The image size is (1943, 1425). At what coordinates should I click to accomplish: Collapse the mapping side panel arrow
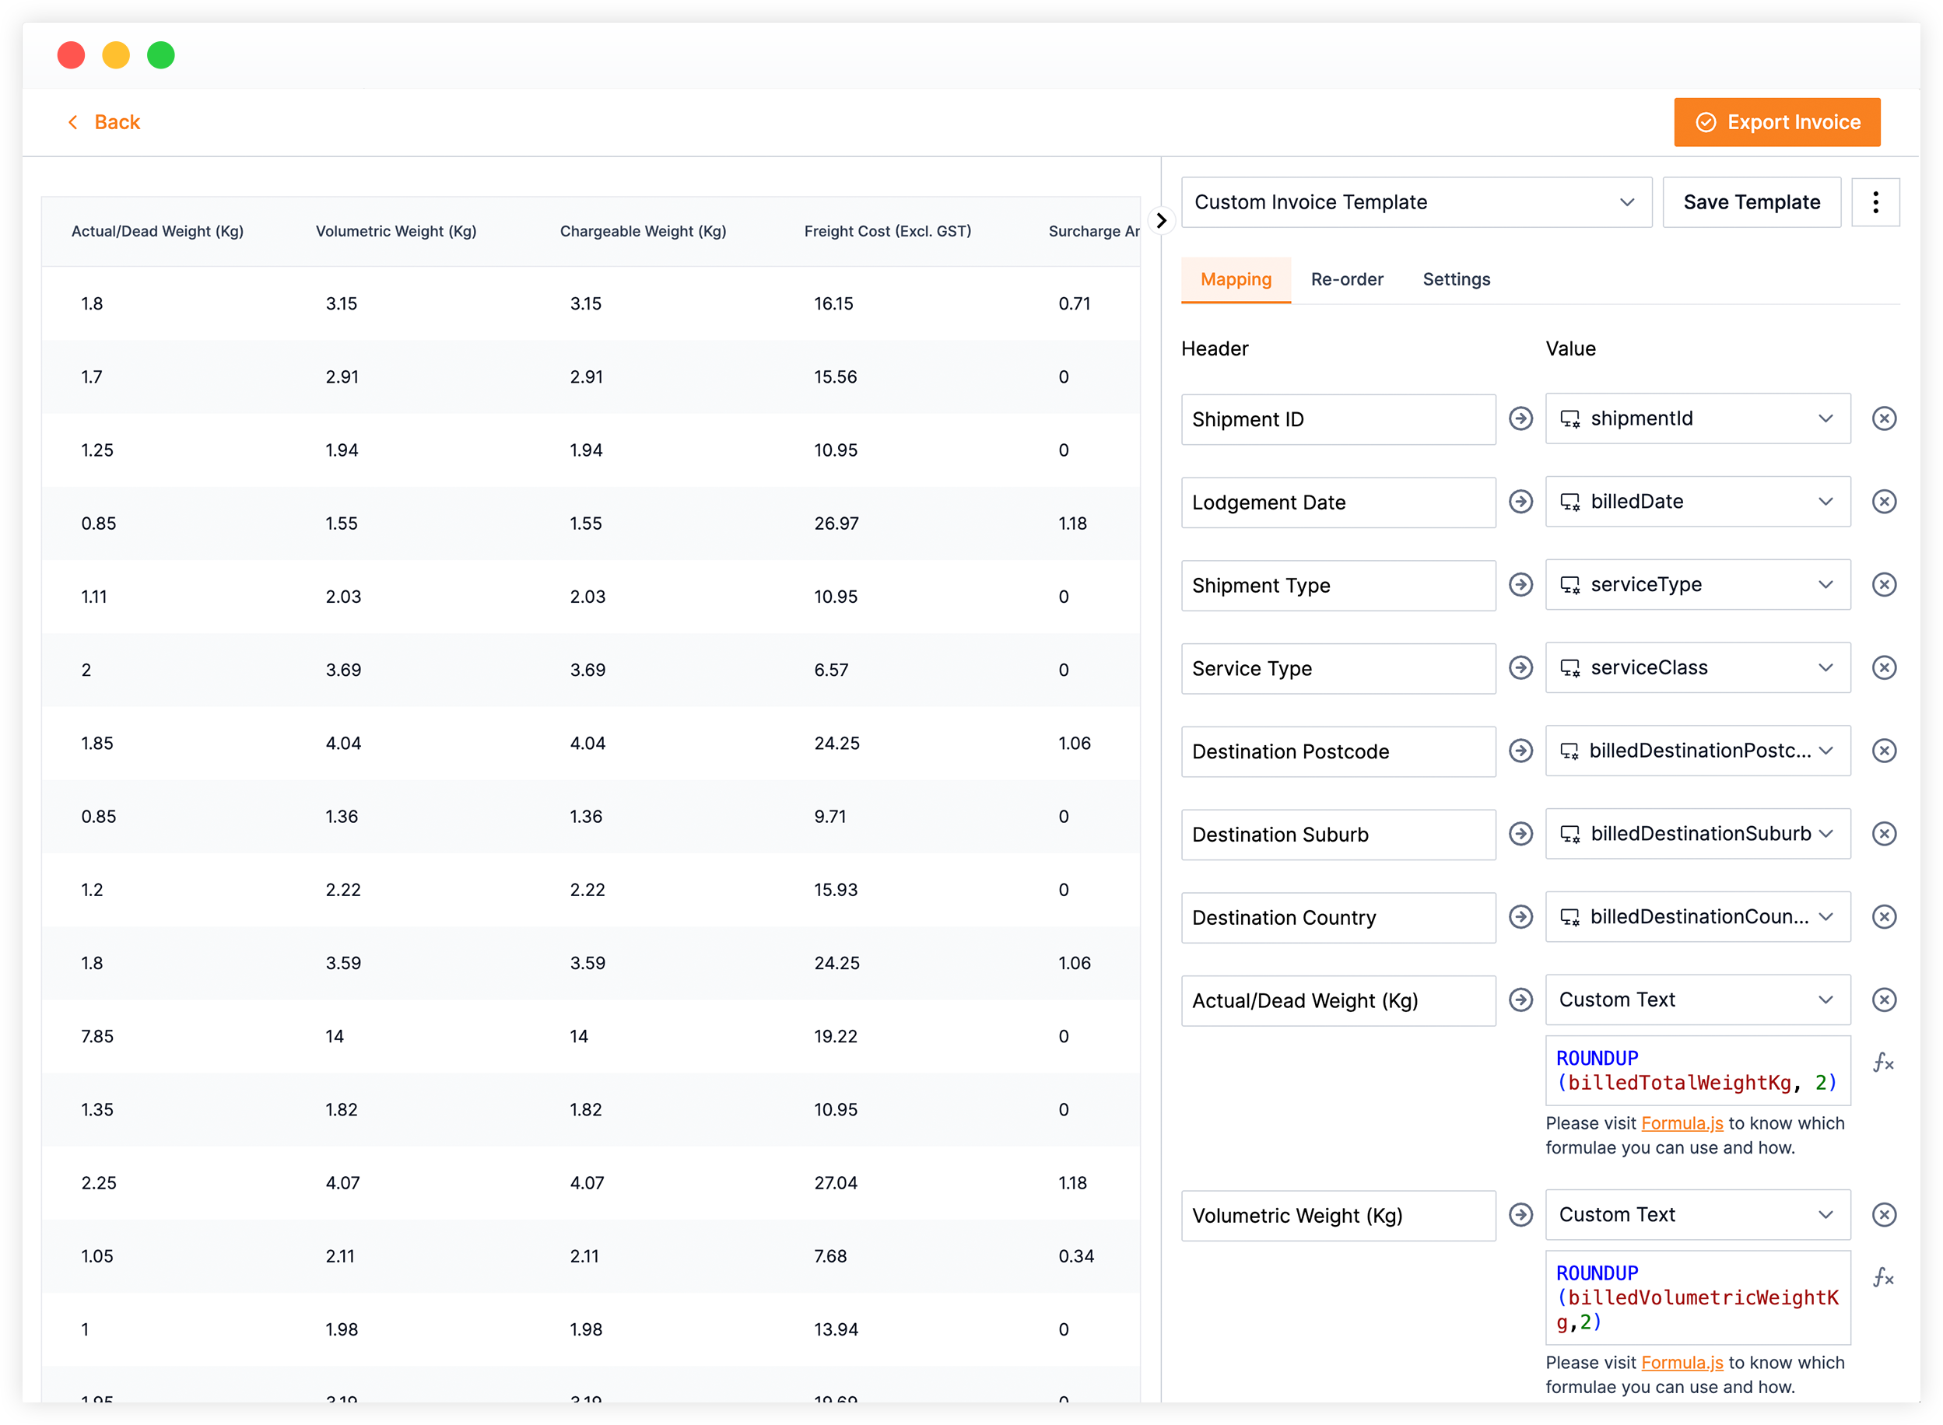[1161, 221]
